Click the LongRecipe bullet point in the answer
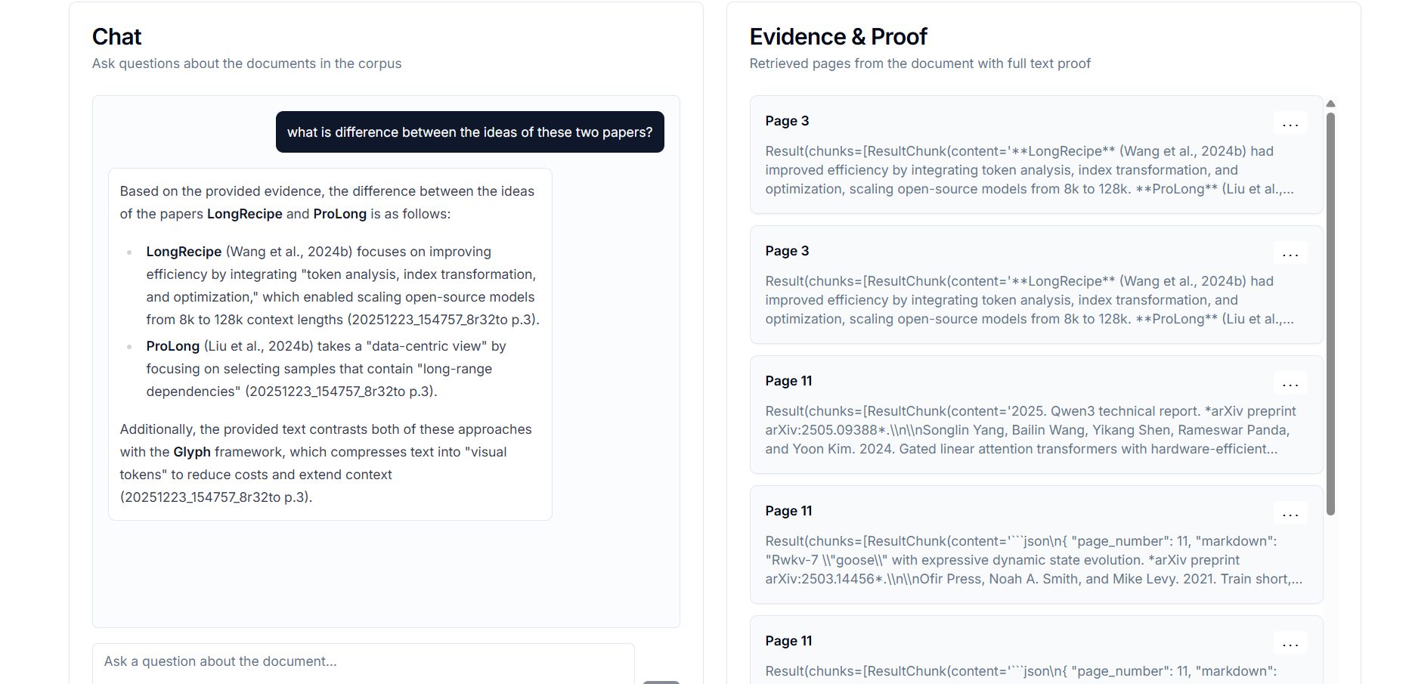 pyautogui.click(x=342, y=286)
